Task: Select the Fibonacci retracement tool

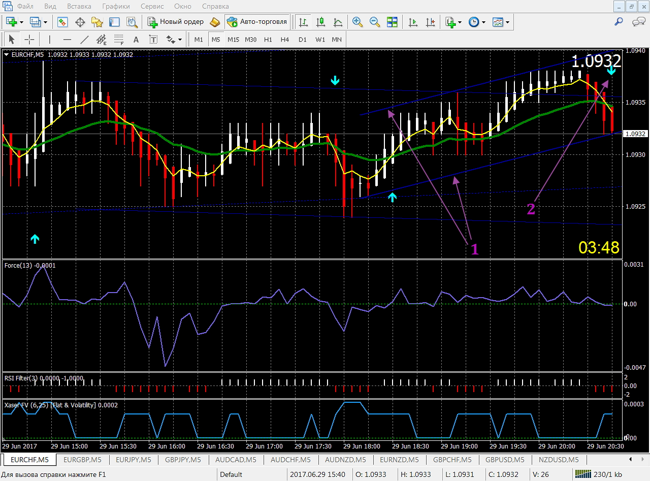Action: click(x=119, y=39)
